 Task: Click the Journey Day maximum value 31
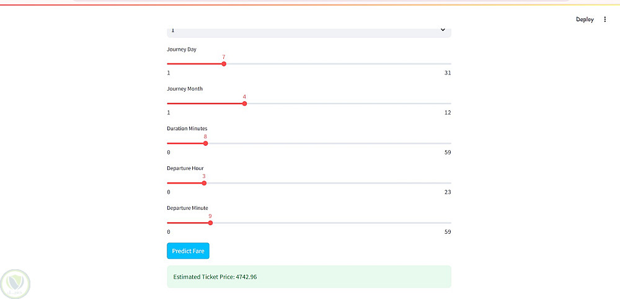(x=447, y=73)
